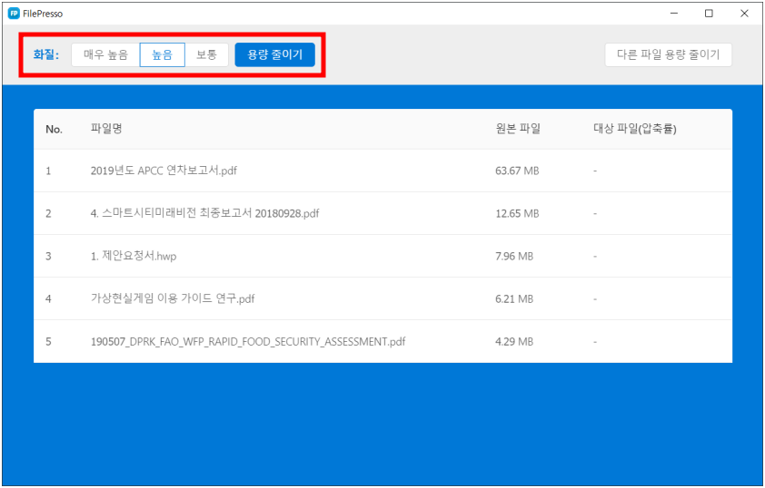Click the 다른 파일 용량 줄이기 button
This screenshot has width=765, height=488.
tap(668, 54)
